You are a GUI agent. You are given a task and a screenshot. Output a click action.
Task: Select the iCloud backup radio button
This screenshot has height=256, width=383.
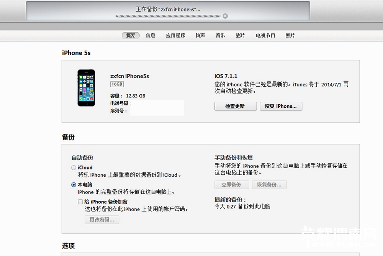[x=74, y=167]
